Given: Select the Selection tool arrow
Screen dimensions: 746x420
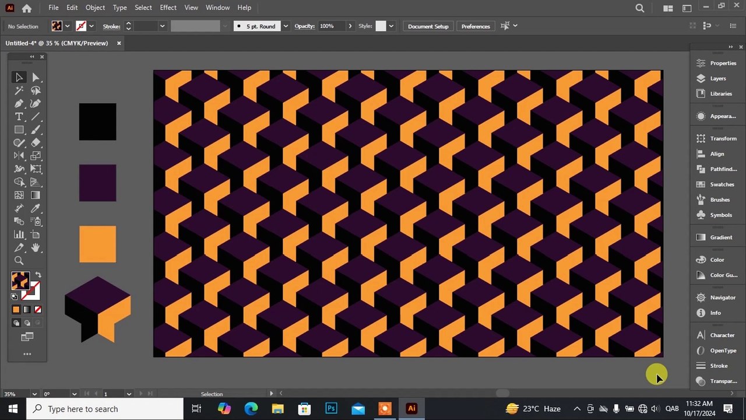Looking at the screenshot, I should click(19, 77).
